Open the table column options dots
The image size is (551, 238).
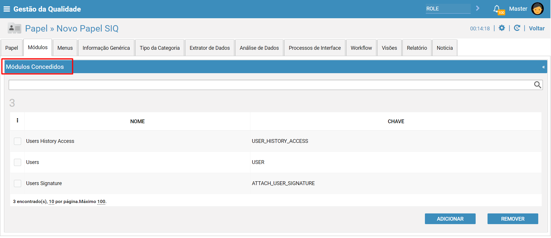coord(17,121)
